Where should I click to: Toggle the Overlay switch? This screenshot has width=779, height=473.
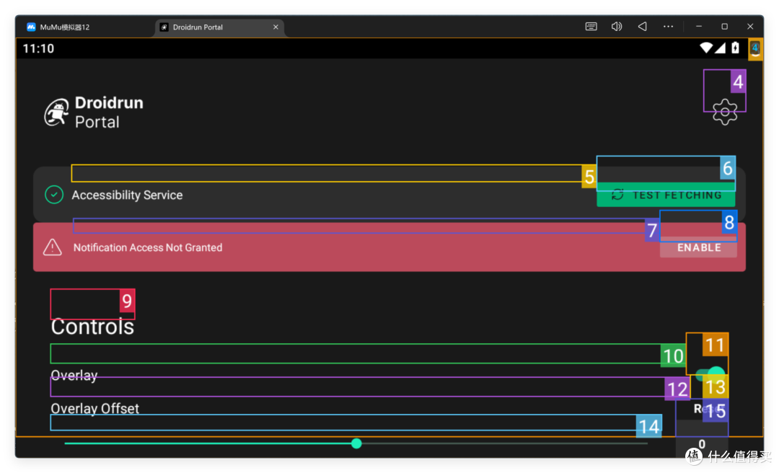pos(710,374)
